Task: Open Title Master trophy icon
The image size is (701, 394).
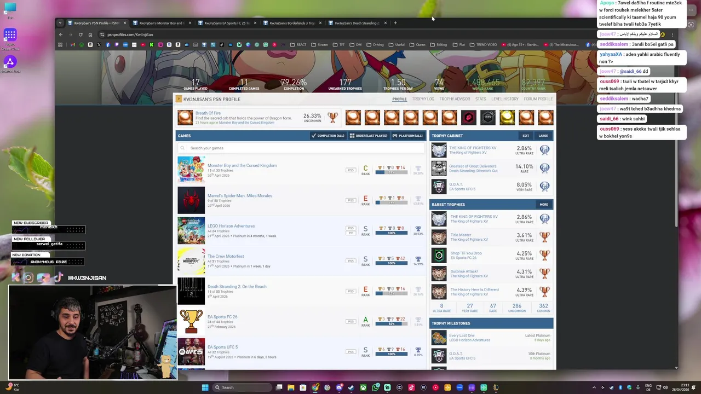Action: pos(439,237)
